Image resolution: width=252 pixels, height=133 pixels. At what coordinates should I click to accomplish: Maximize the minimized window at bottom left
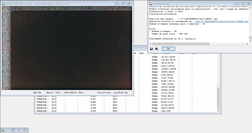coord(19,130)
